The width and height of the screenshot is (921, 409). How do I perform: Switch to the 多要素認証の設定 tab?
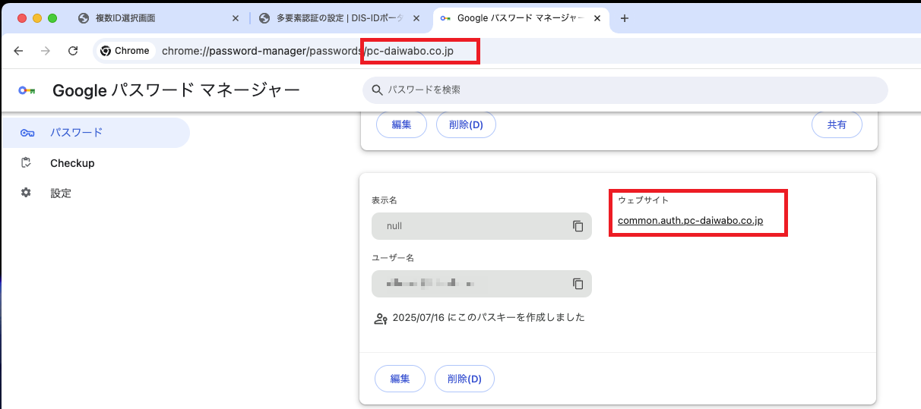tap(334, 19)
